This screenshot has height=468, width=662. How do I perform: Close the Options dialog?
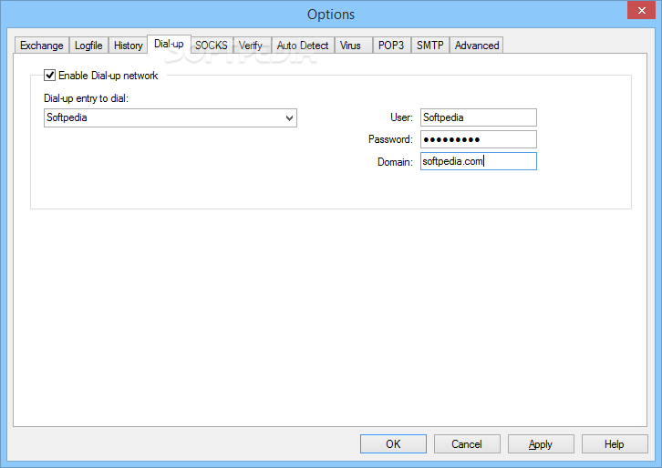coord(641,11)
